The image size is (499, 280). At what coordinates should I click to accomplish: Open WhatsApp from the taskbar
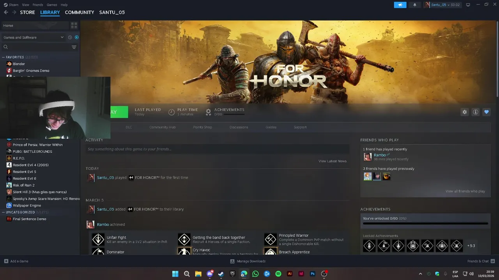coord(255,274)
